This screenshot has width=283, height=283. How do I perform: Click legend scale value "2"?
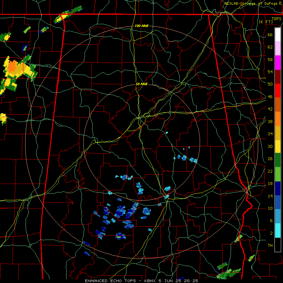pyautogui.click(x=271, y=233)
